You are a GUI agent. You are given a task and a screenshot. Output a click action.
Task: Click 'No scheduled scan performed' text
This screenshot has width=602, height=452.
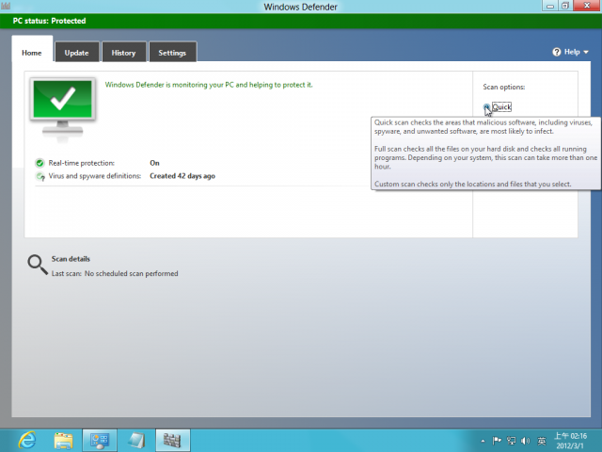pyautogui.click(x=132, y=274)
